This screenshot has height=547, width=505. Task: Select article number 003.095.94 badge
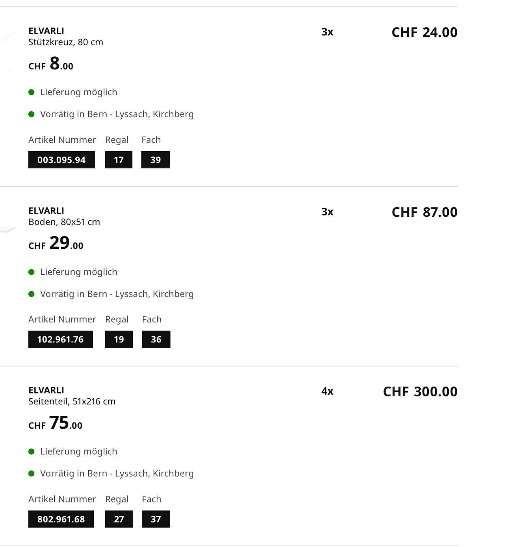click(x=62, y=160)
